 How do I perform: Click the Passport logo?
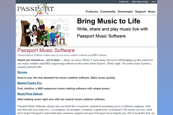pyautogui.click(x=36, y=9)
